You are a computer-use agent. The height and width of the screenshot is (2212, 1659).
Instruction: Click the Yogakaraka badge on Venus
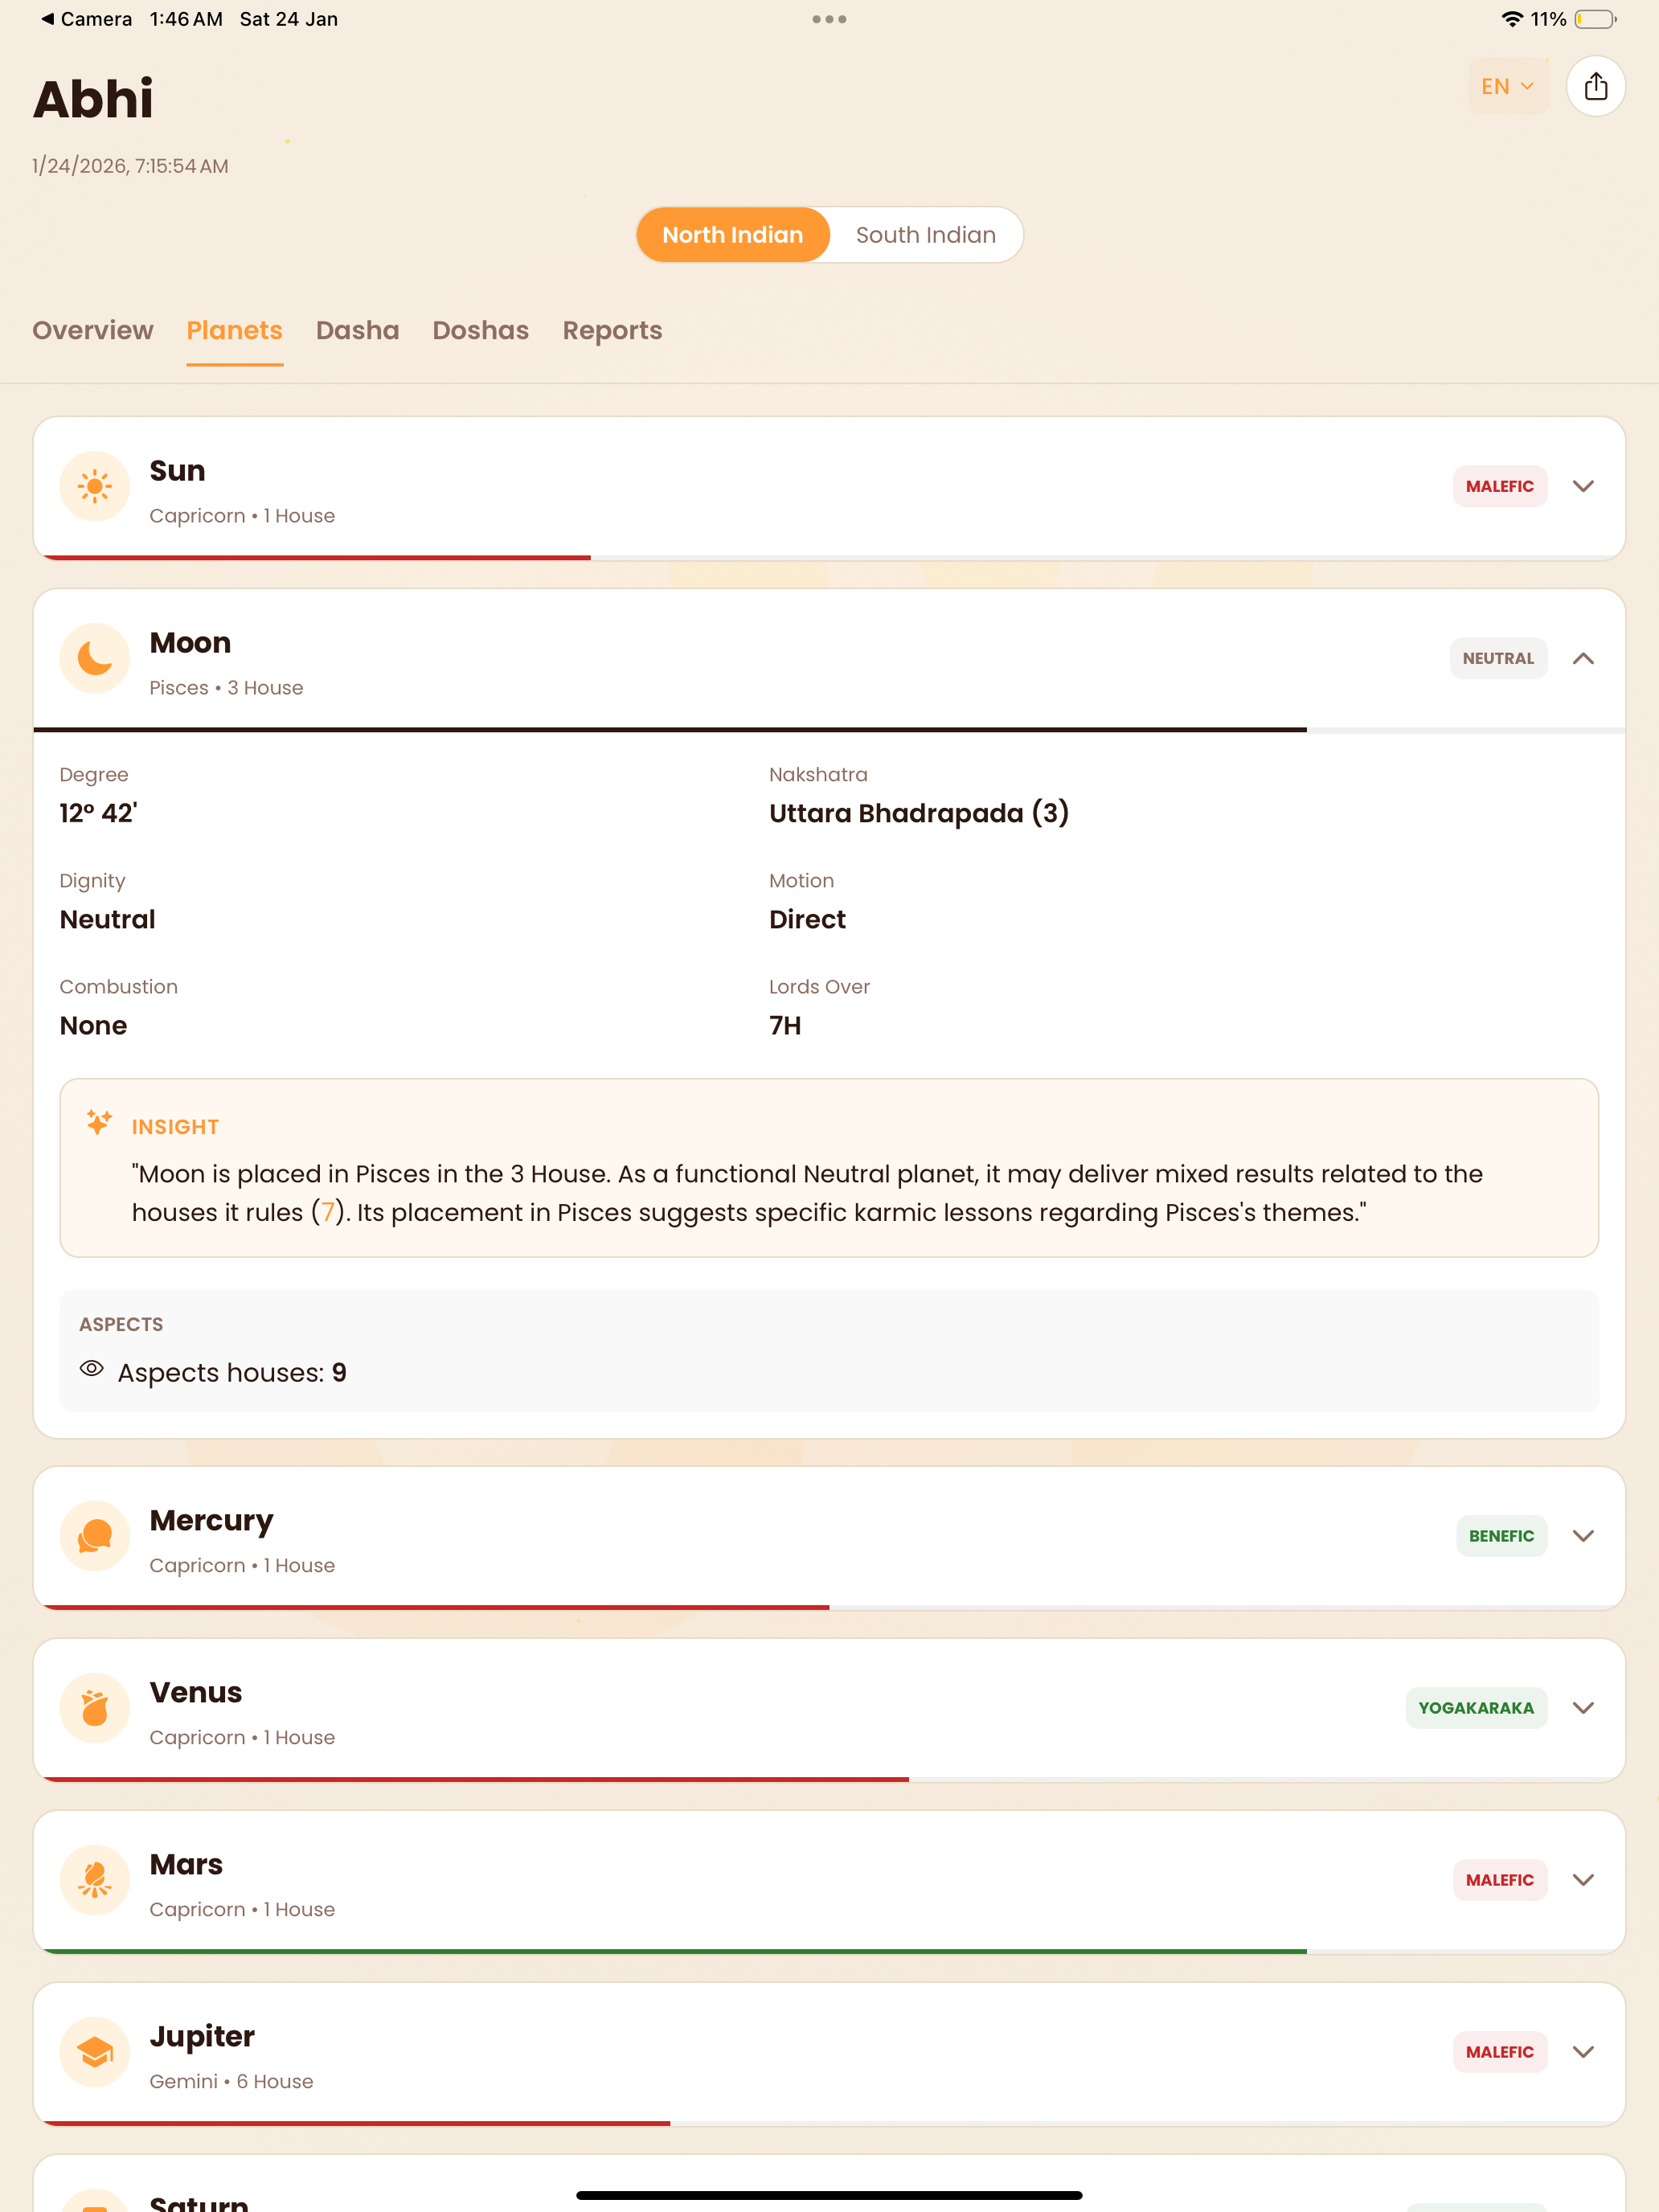(x=1475, y=1708)
